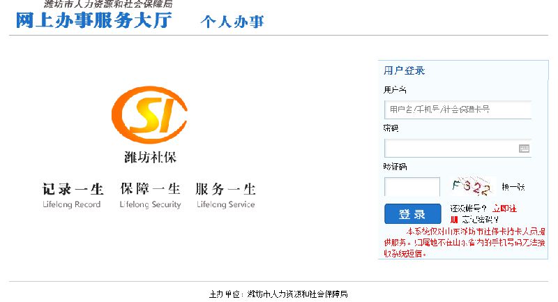The height and width of the screenshot is (302, 558).
Task: Click the F322 captcha image
Action: (472, 187)
